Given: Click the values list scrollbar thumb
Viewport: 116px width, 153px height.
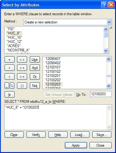Looking at the screenshot, I should pos(109,76).
